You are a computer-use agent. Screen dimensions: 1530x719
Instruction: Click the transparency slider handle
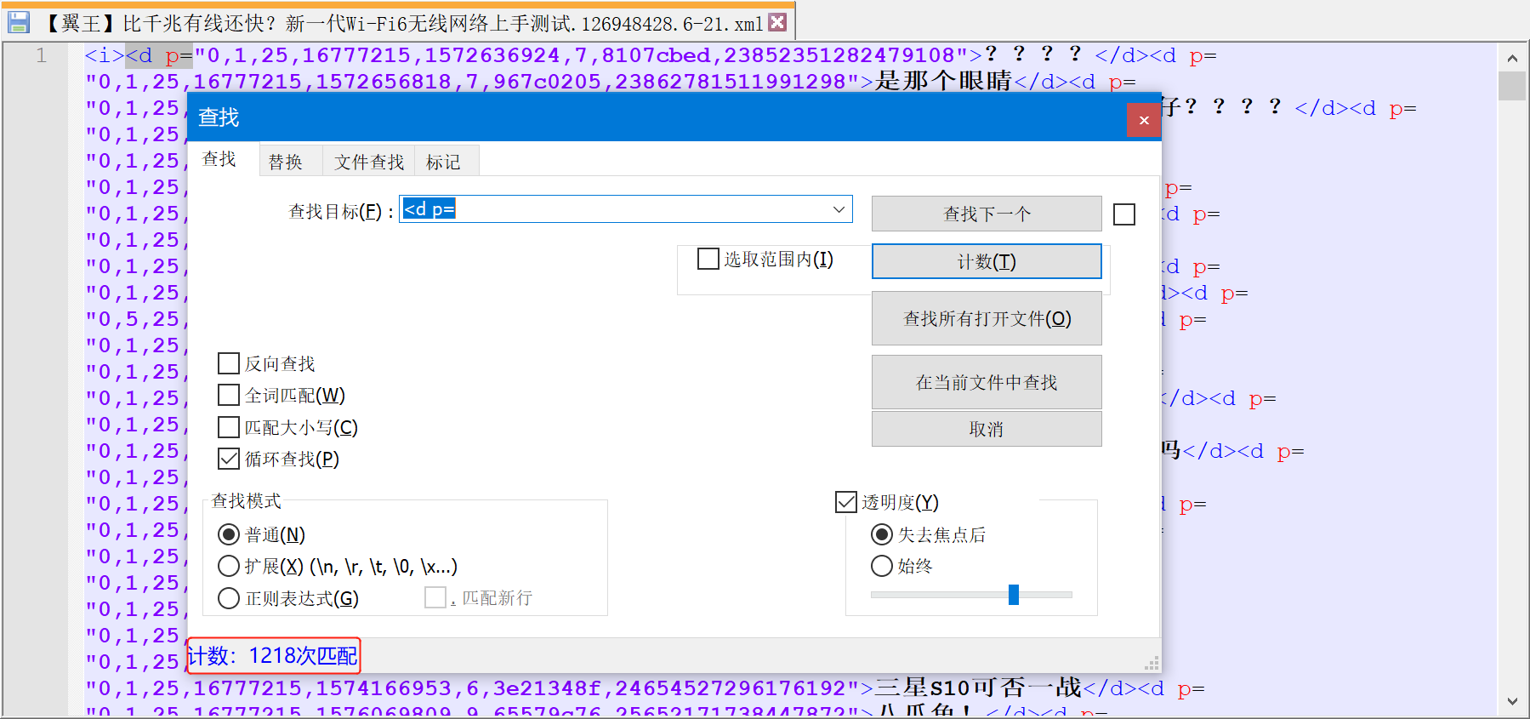tap(1014, 595)
